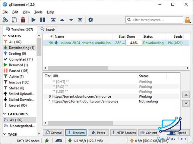The image size is (193, 144).
Task: Click the sidebar scroll down arrow
Action: (39, 133)
